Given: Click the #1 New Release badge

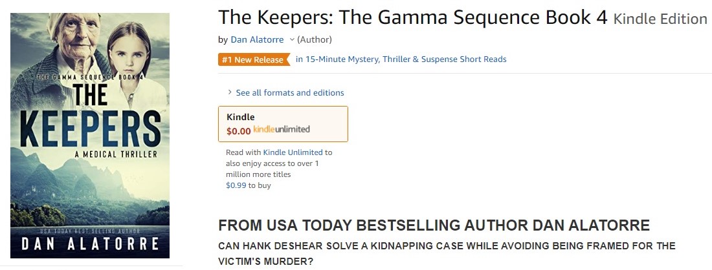Looking at the screenshot, I should point(253,59).
